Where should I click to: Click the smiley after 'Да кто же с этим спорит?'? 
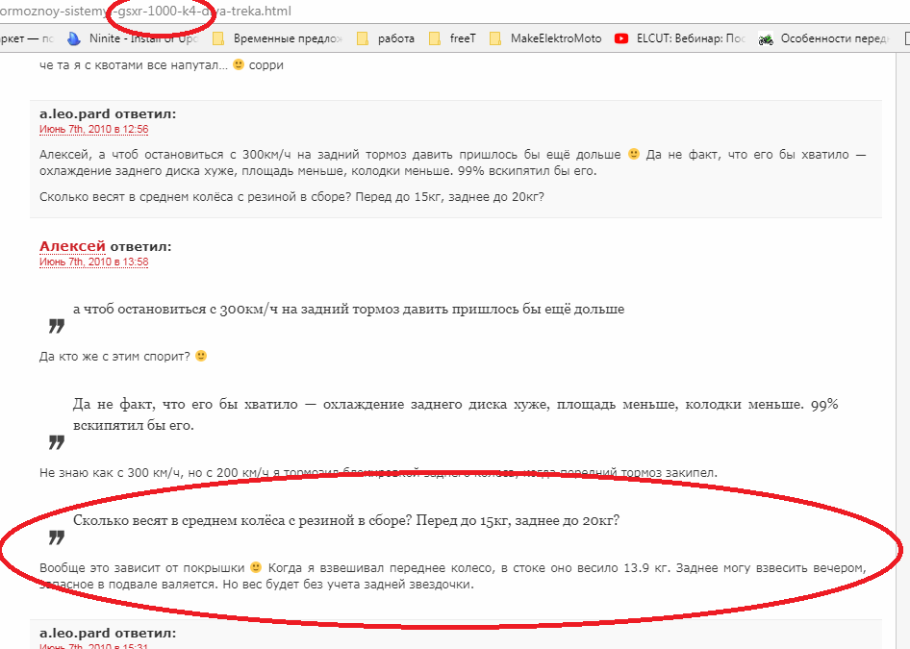click(x=201, y=356)
